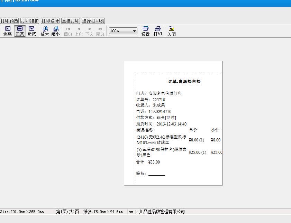Image resolution: width=291 pixels, height=223 pixels.
Task: Click the 关闭 close preview icon
Action: click(x=171, y=31)
